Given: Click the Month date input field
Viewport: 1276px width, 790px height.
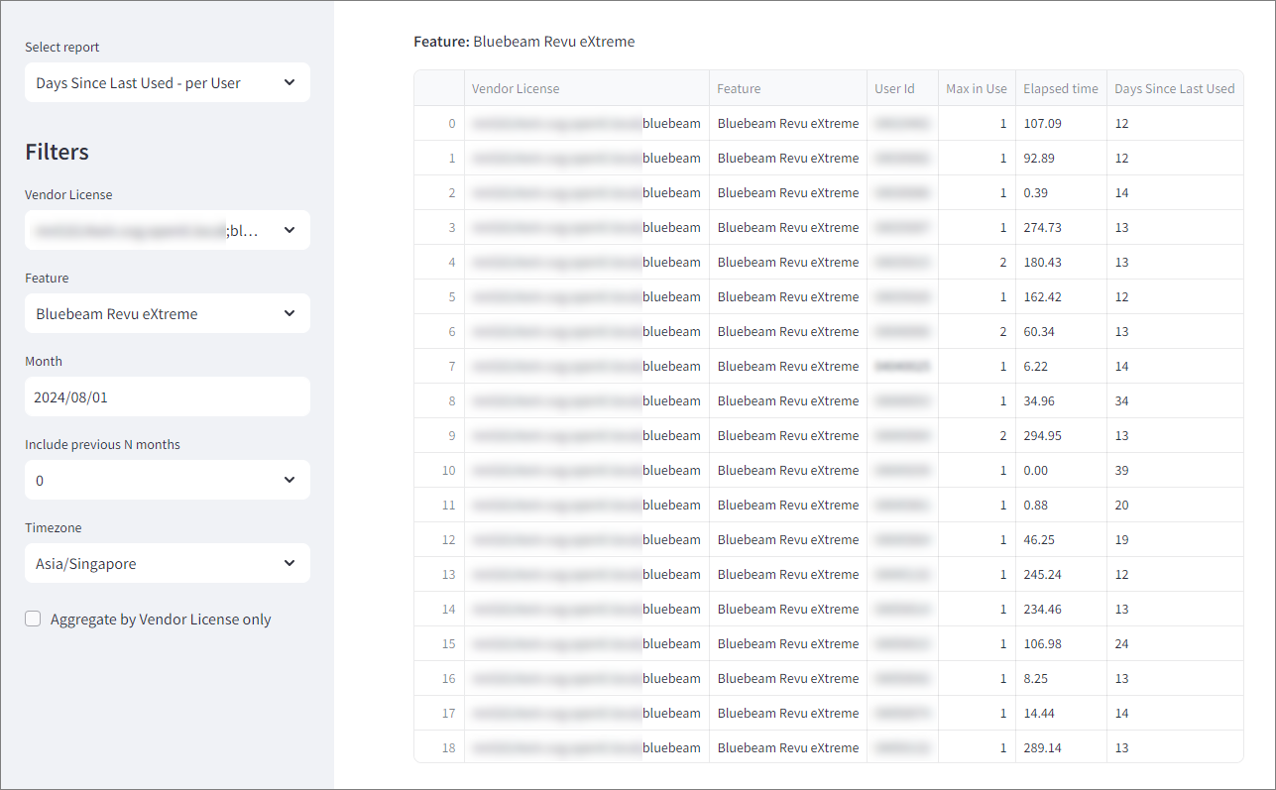Looking at the screenshot, I should point(167,396).
